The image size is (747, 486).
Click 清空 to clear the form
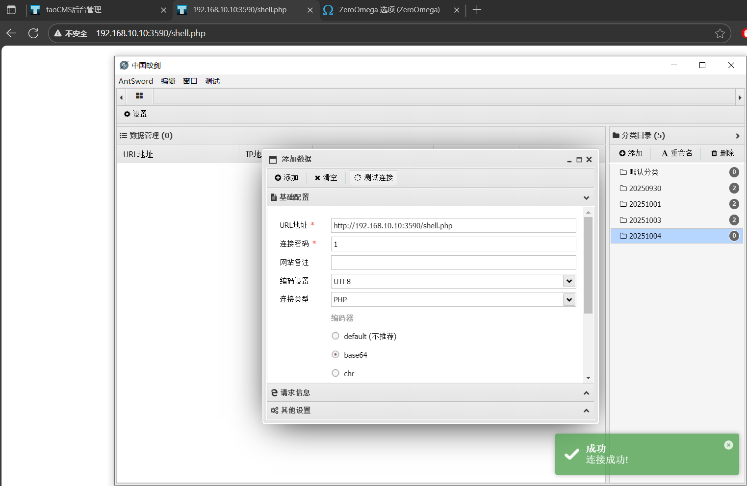[x=326, y=178]
